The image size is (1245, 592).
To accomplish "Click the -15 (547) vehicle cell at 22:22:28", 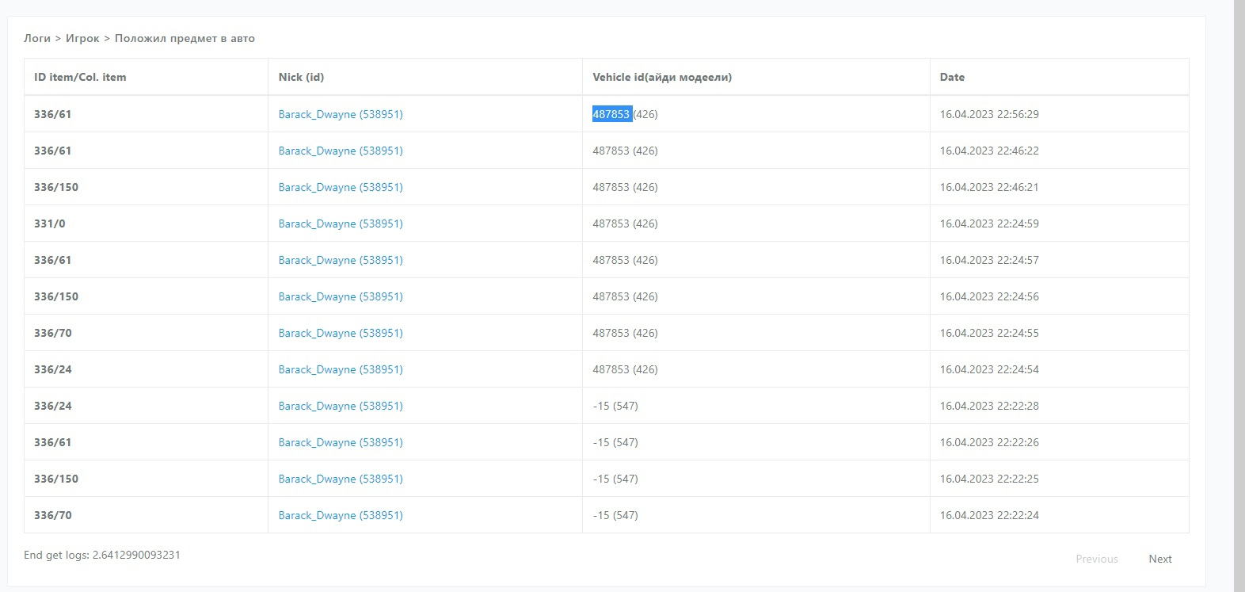I will 615,406.
